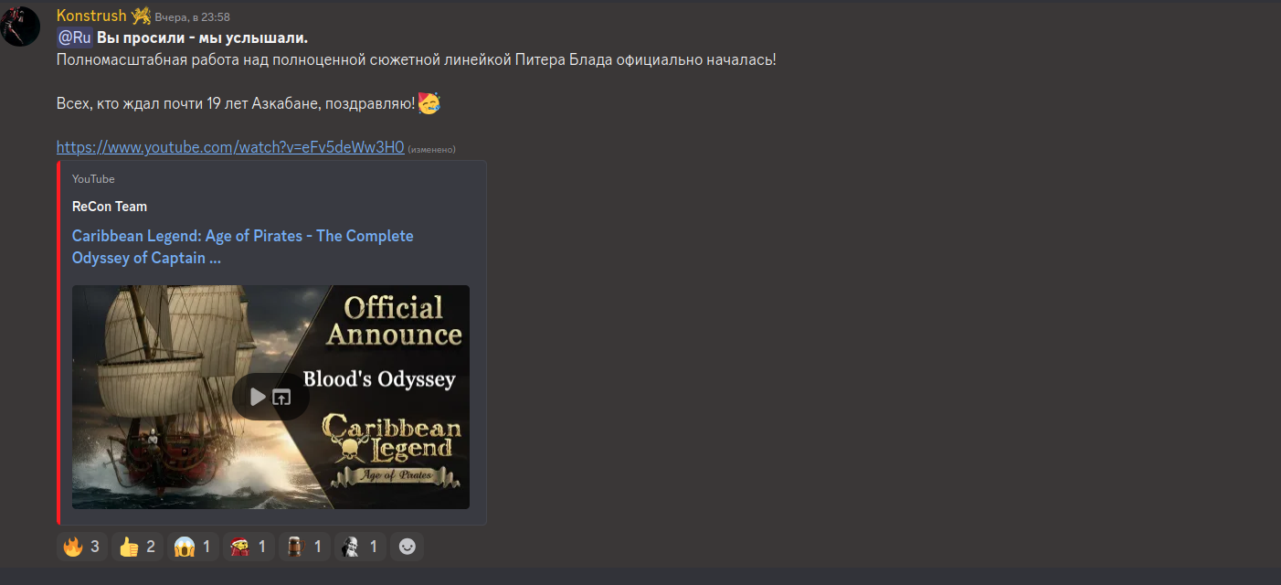
Task: Click the line mentioning 'Питера Блада'
Action: (x=416, y=59)
